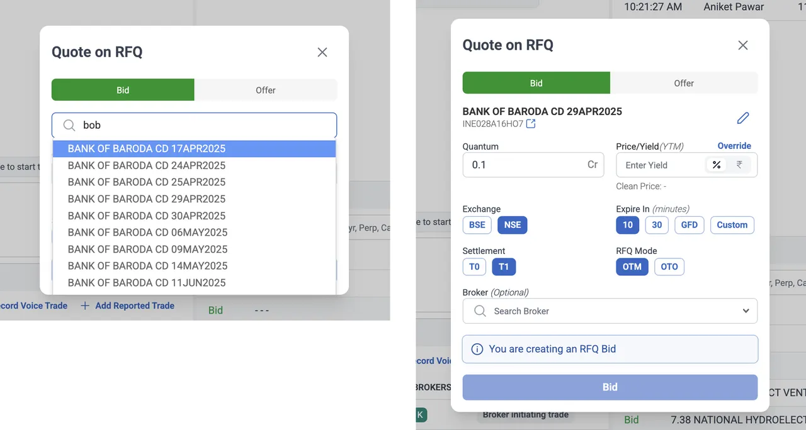Select T1 settlement
The height and width of the screenshot is (430, 806).
[x=504, y=267]
